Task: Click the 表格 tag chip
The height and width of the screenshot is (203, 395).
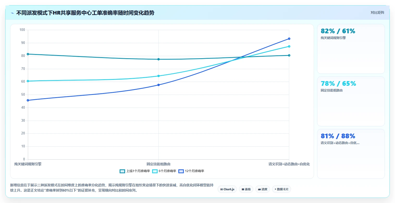Action: pyautogui.click(x=246, y=189)
